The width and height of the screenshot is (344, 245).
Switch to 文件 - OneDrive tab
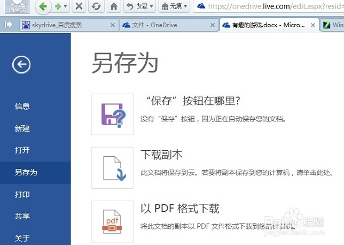coord(169,25)
